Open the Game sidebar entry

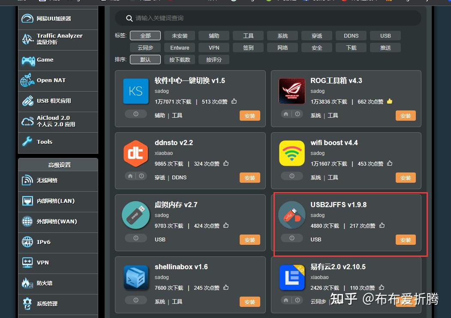point(58,60)
